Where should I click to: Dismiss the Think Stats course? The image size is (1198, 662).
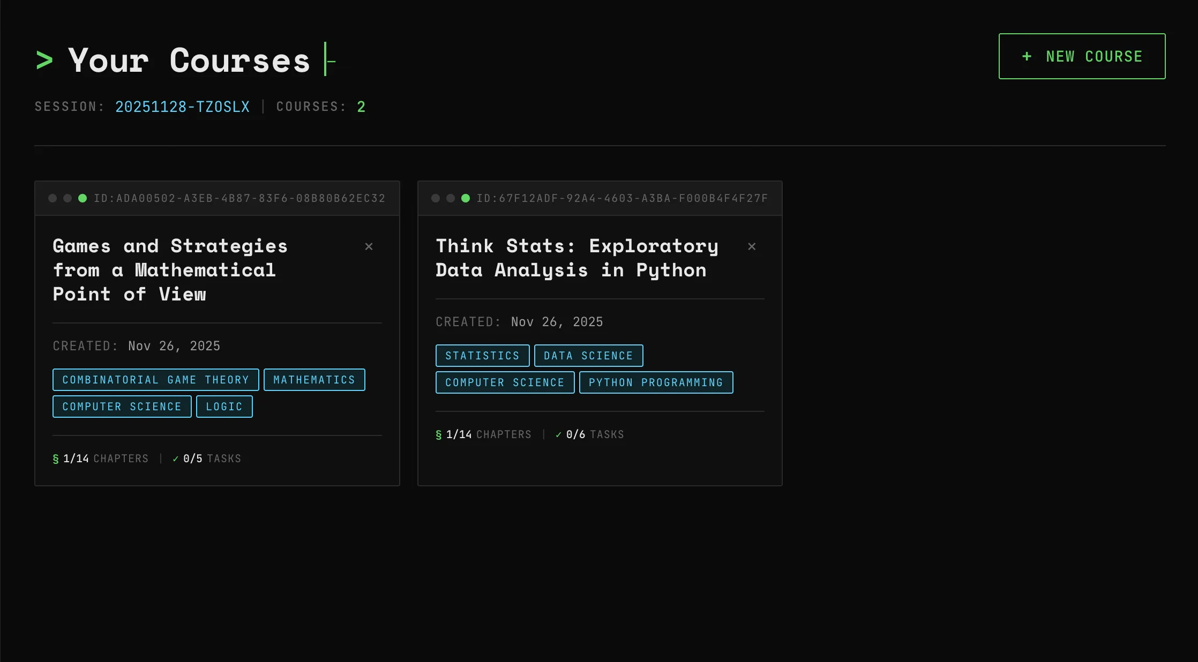(x=752, y=246)
